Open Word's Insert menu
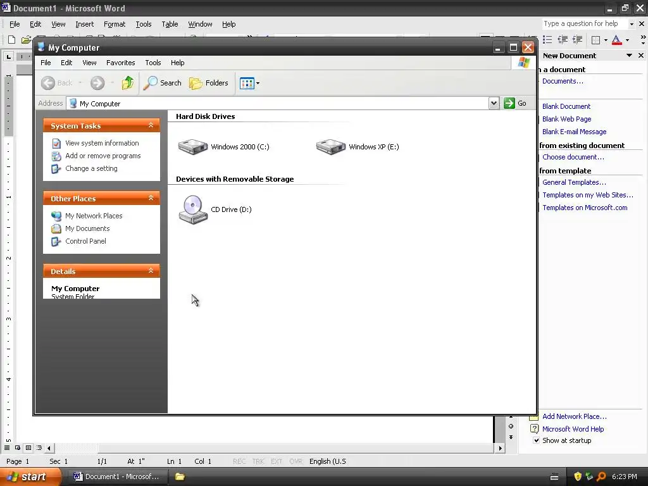The height and width of the screenshot is (486, 648). coord(84,25)
